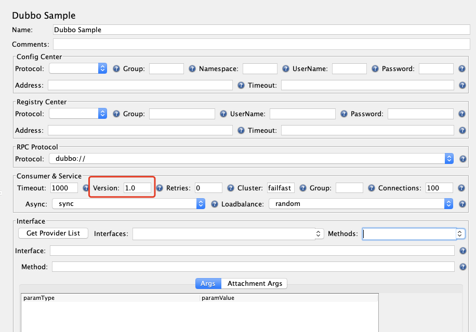
Task: Click help icon after Config Center Password field
Action: tap(462, 69)
